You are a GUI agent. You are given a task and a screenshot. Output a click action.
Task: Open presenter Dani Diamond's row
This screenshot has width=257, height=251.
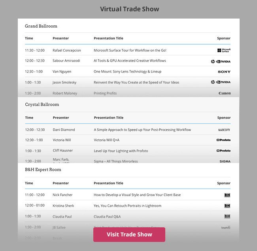tap(128, 130)
